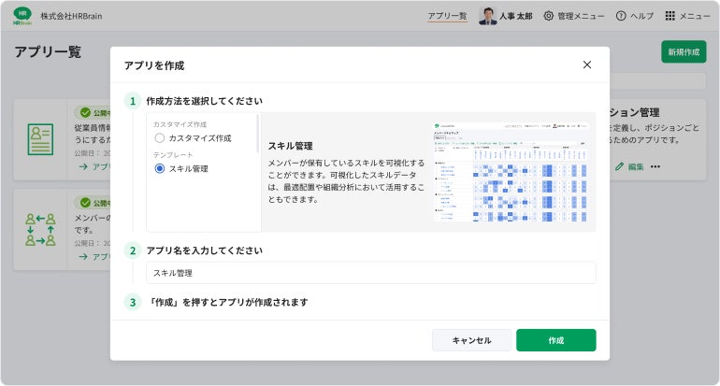Open the メニュー grid icon
Screen dimensions: 720x386
click(670, 16)
